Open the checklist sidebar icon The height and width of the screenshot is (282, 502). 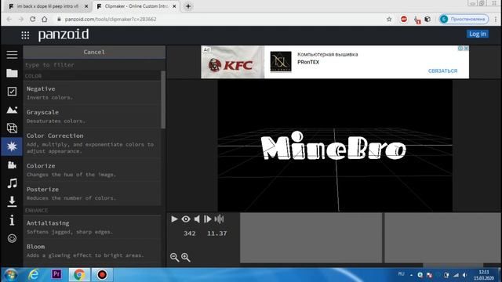click(x=12, y=92)
